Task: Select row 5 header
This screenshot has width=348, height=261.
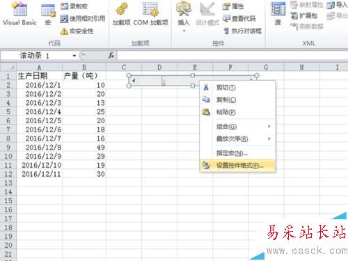Action: point(8,112)
